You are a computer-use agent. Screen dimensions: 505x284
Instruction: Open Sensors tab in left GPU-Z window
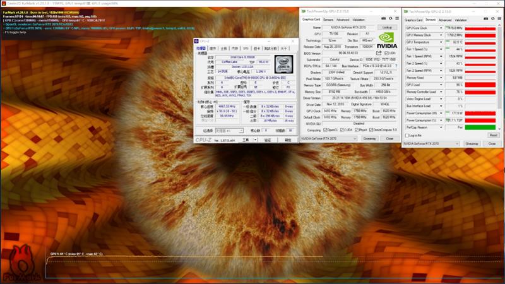coord(328,20)
